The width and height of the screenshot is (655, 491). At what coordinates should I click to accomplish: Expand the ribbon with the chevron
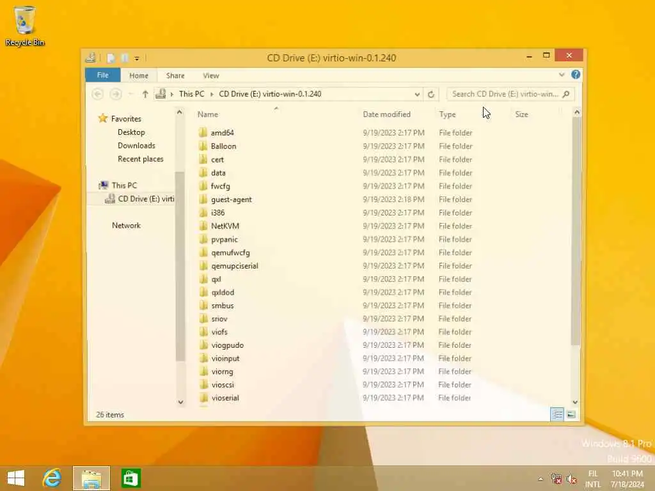coord(562,75)
